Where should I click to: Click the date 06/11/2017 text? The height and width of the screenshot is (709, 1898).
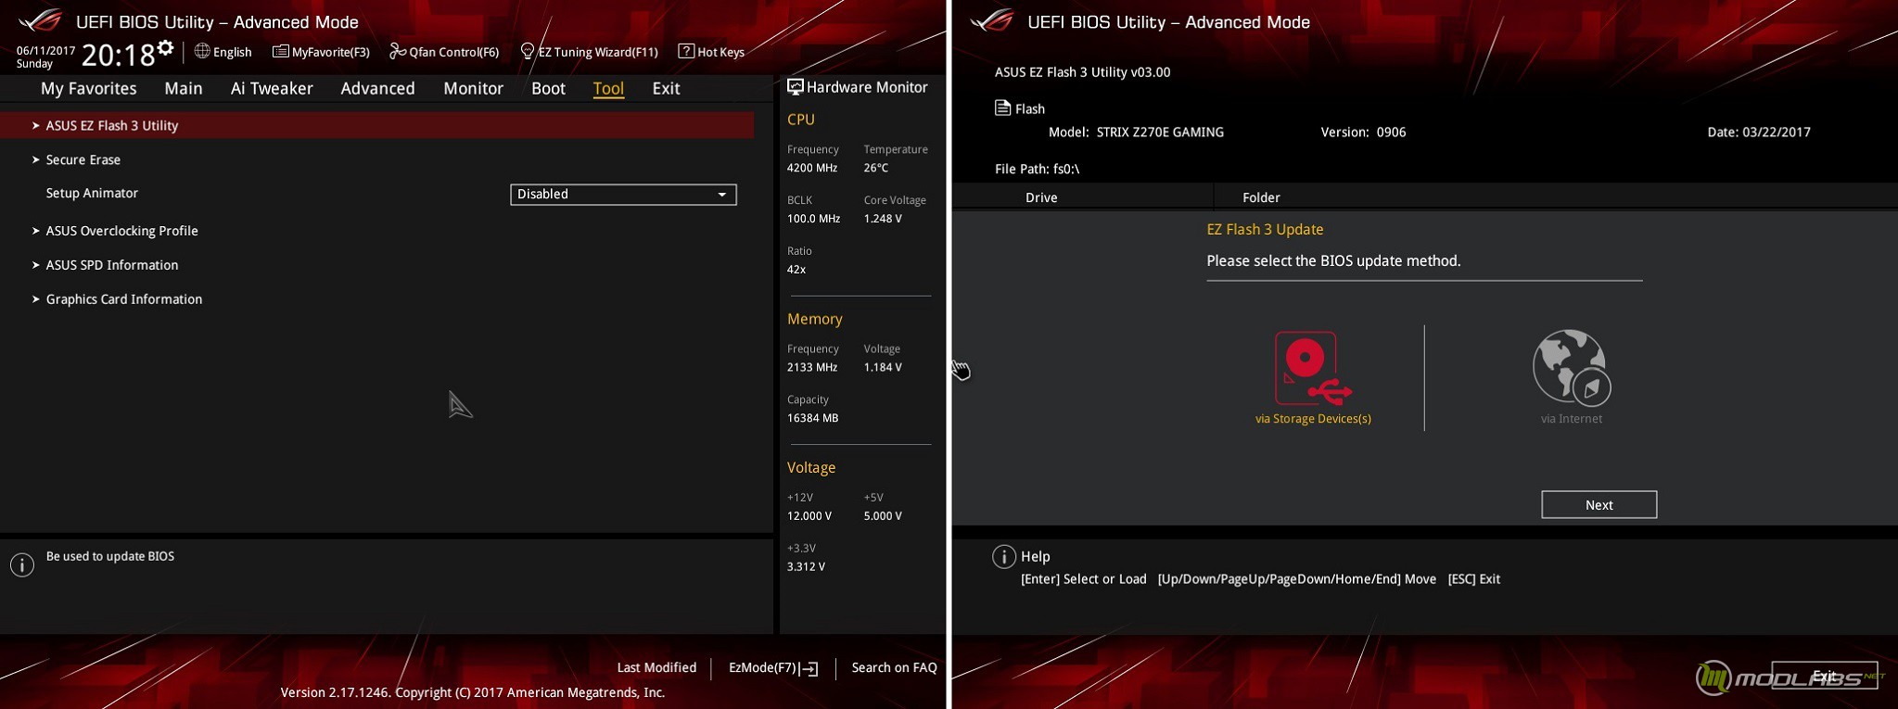tap(45, 51)
